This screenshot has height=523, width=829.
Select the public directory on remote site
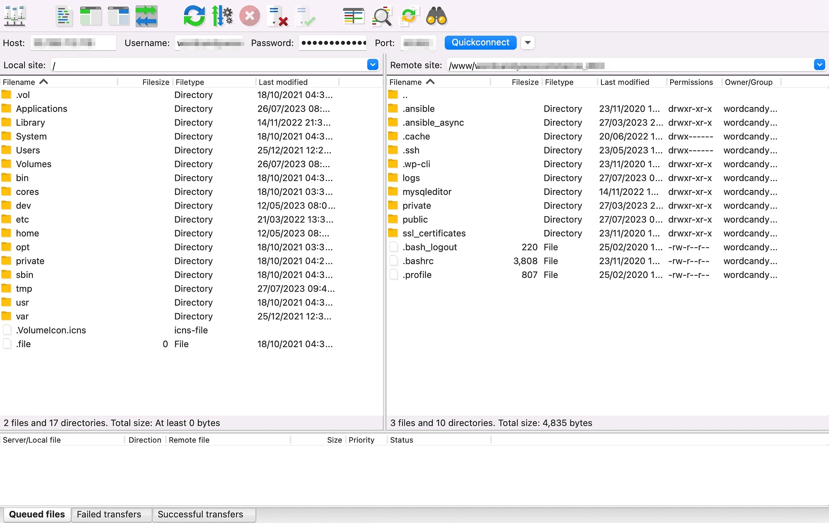pyautogui.click(x=415, y=219)
